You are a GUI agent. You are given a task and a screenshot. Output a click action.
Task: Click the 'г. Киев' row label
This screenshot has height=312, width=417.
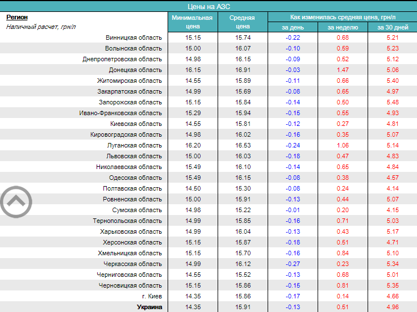click(152, 296)
